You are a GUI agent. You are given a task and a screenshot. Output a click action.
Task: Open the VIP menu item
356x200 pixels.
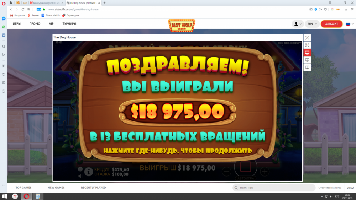point(51,23)
